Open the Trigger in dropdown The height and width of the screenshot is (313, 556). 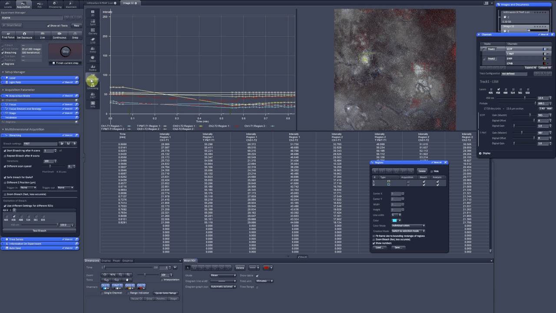point(28,188)
